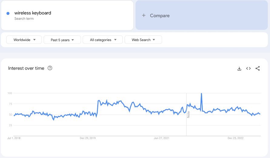Open help for Interest over time

point(50,68)
